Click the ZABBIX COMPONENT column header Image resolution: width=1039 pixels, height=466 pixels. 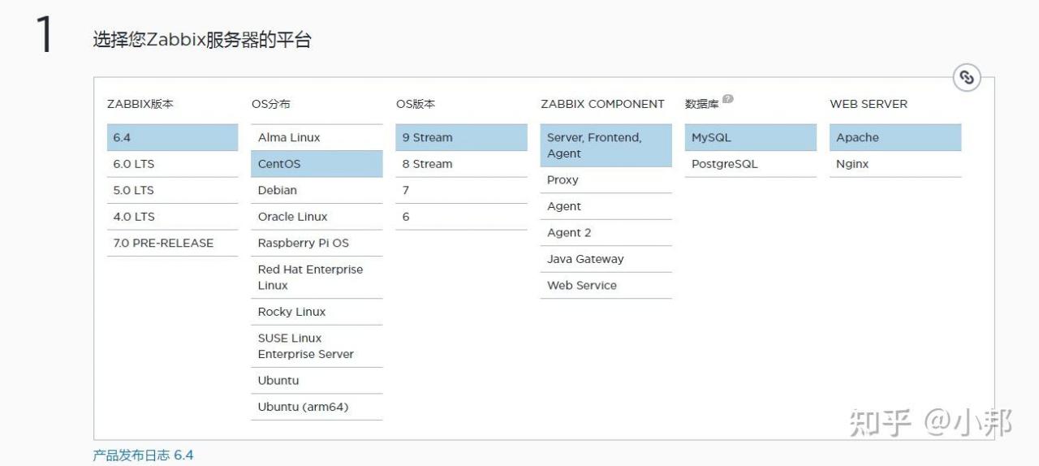pyautogui.click(x=602, y=104)
